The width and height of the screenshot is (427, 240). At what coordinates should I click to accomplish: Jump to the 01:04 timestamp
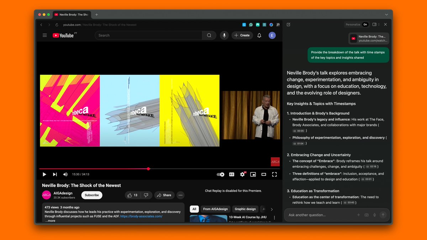coord(298,144)
